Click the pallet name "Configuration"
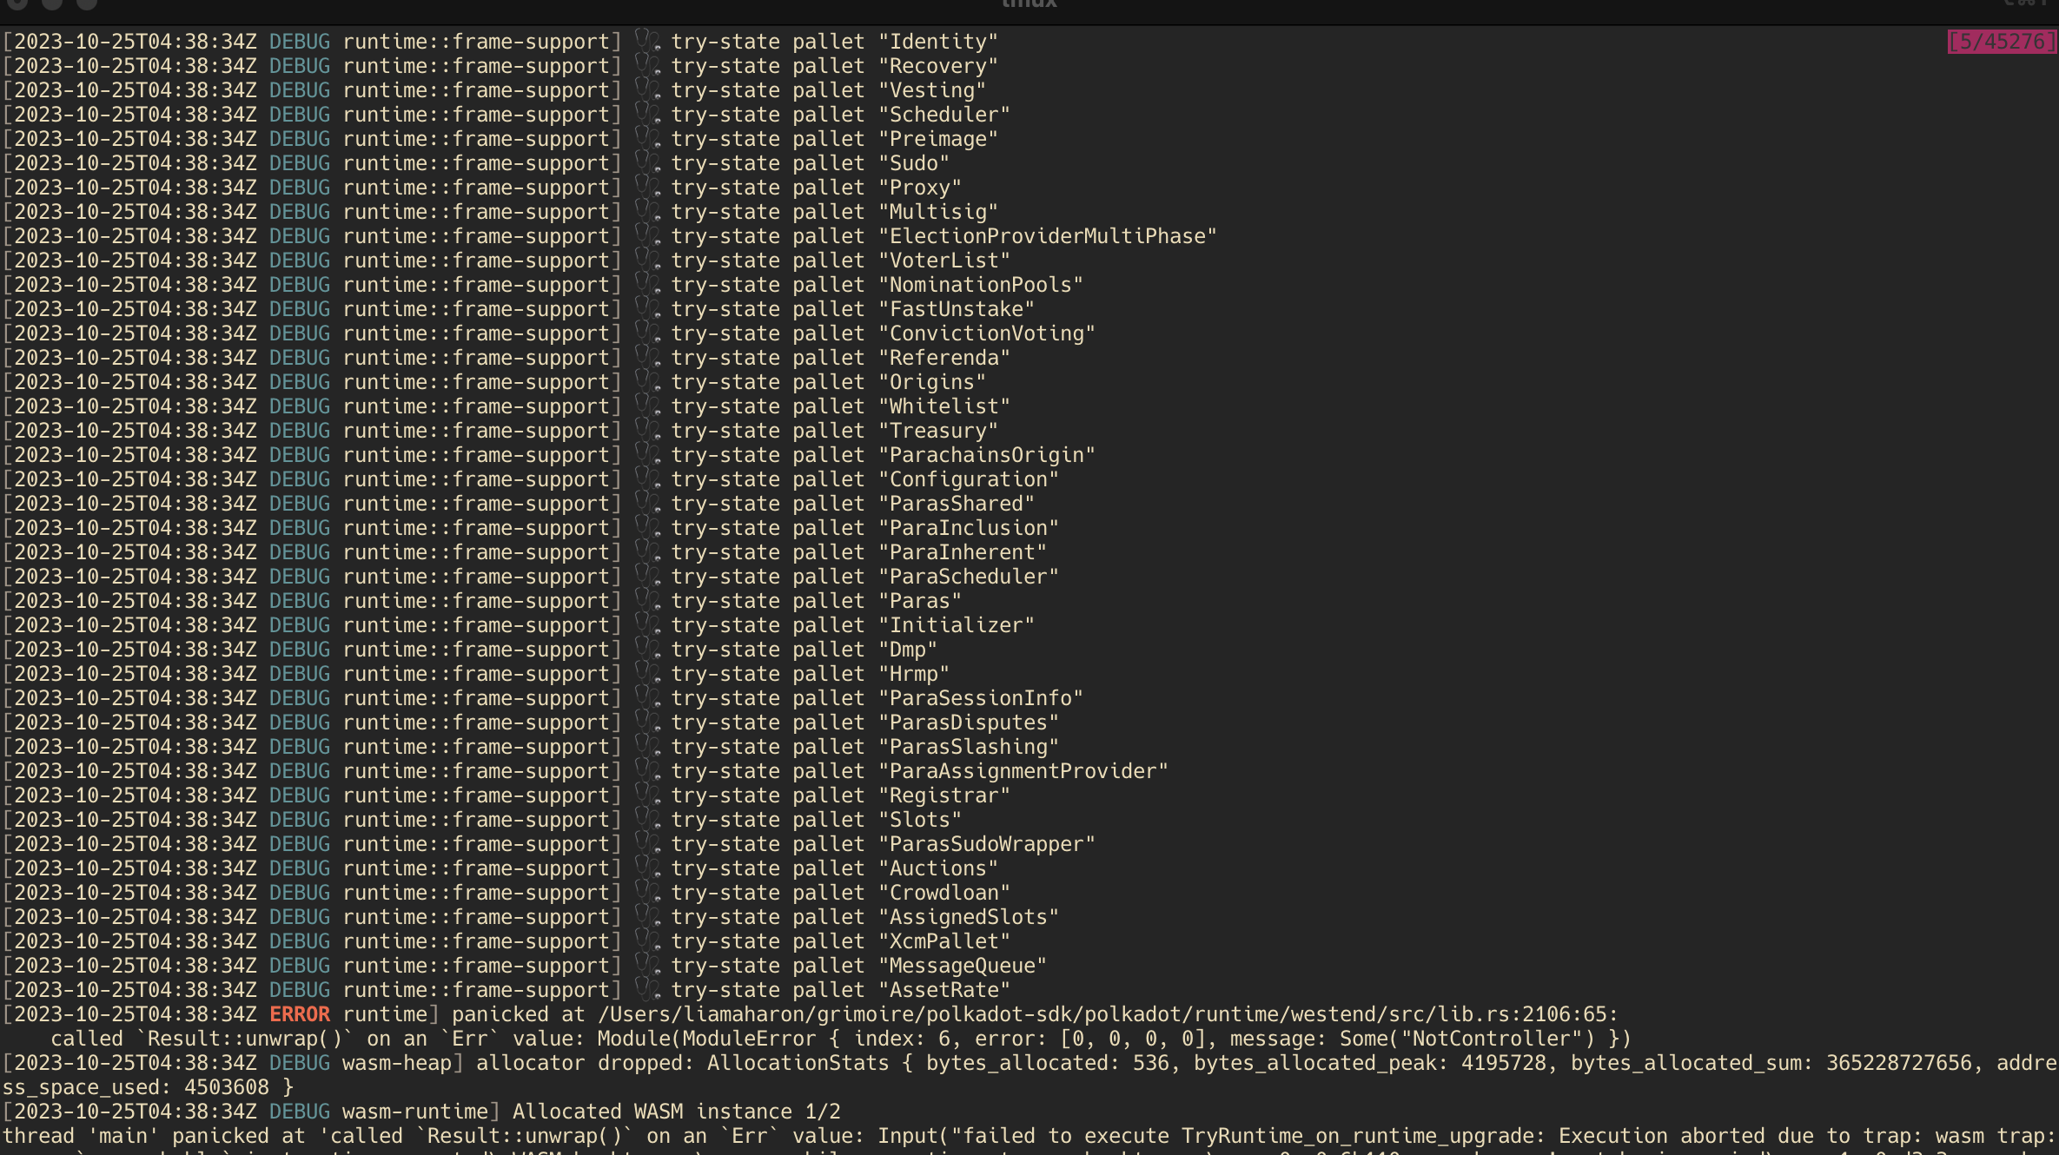 point(969,479)
